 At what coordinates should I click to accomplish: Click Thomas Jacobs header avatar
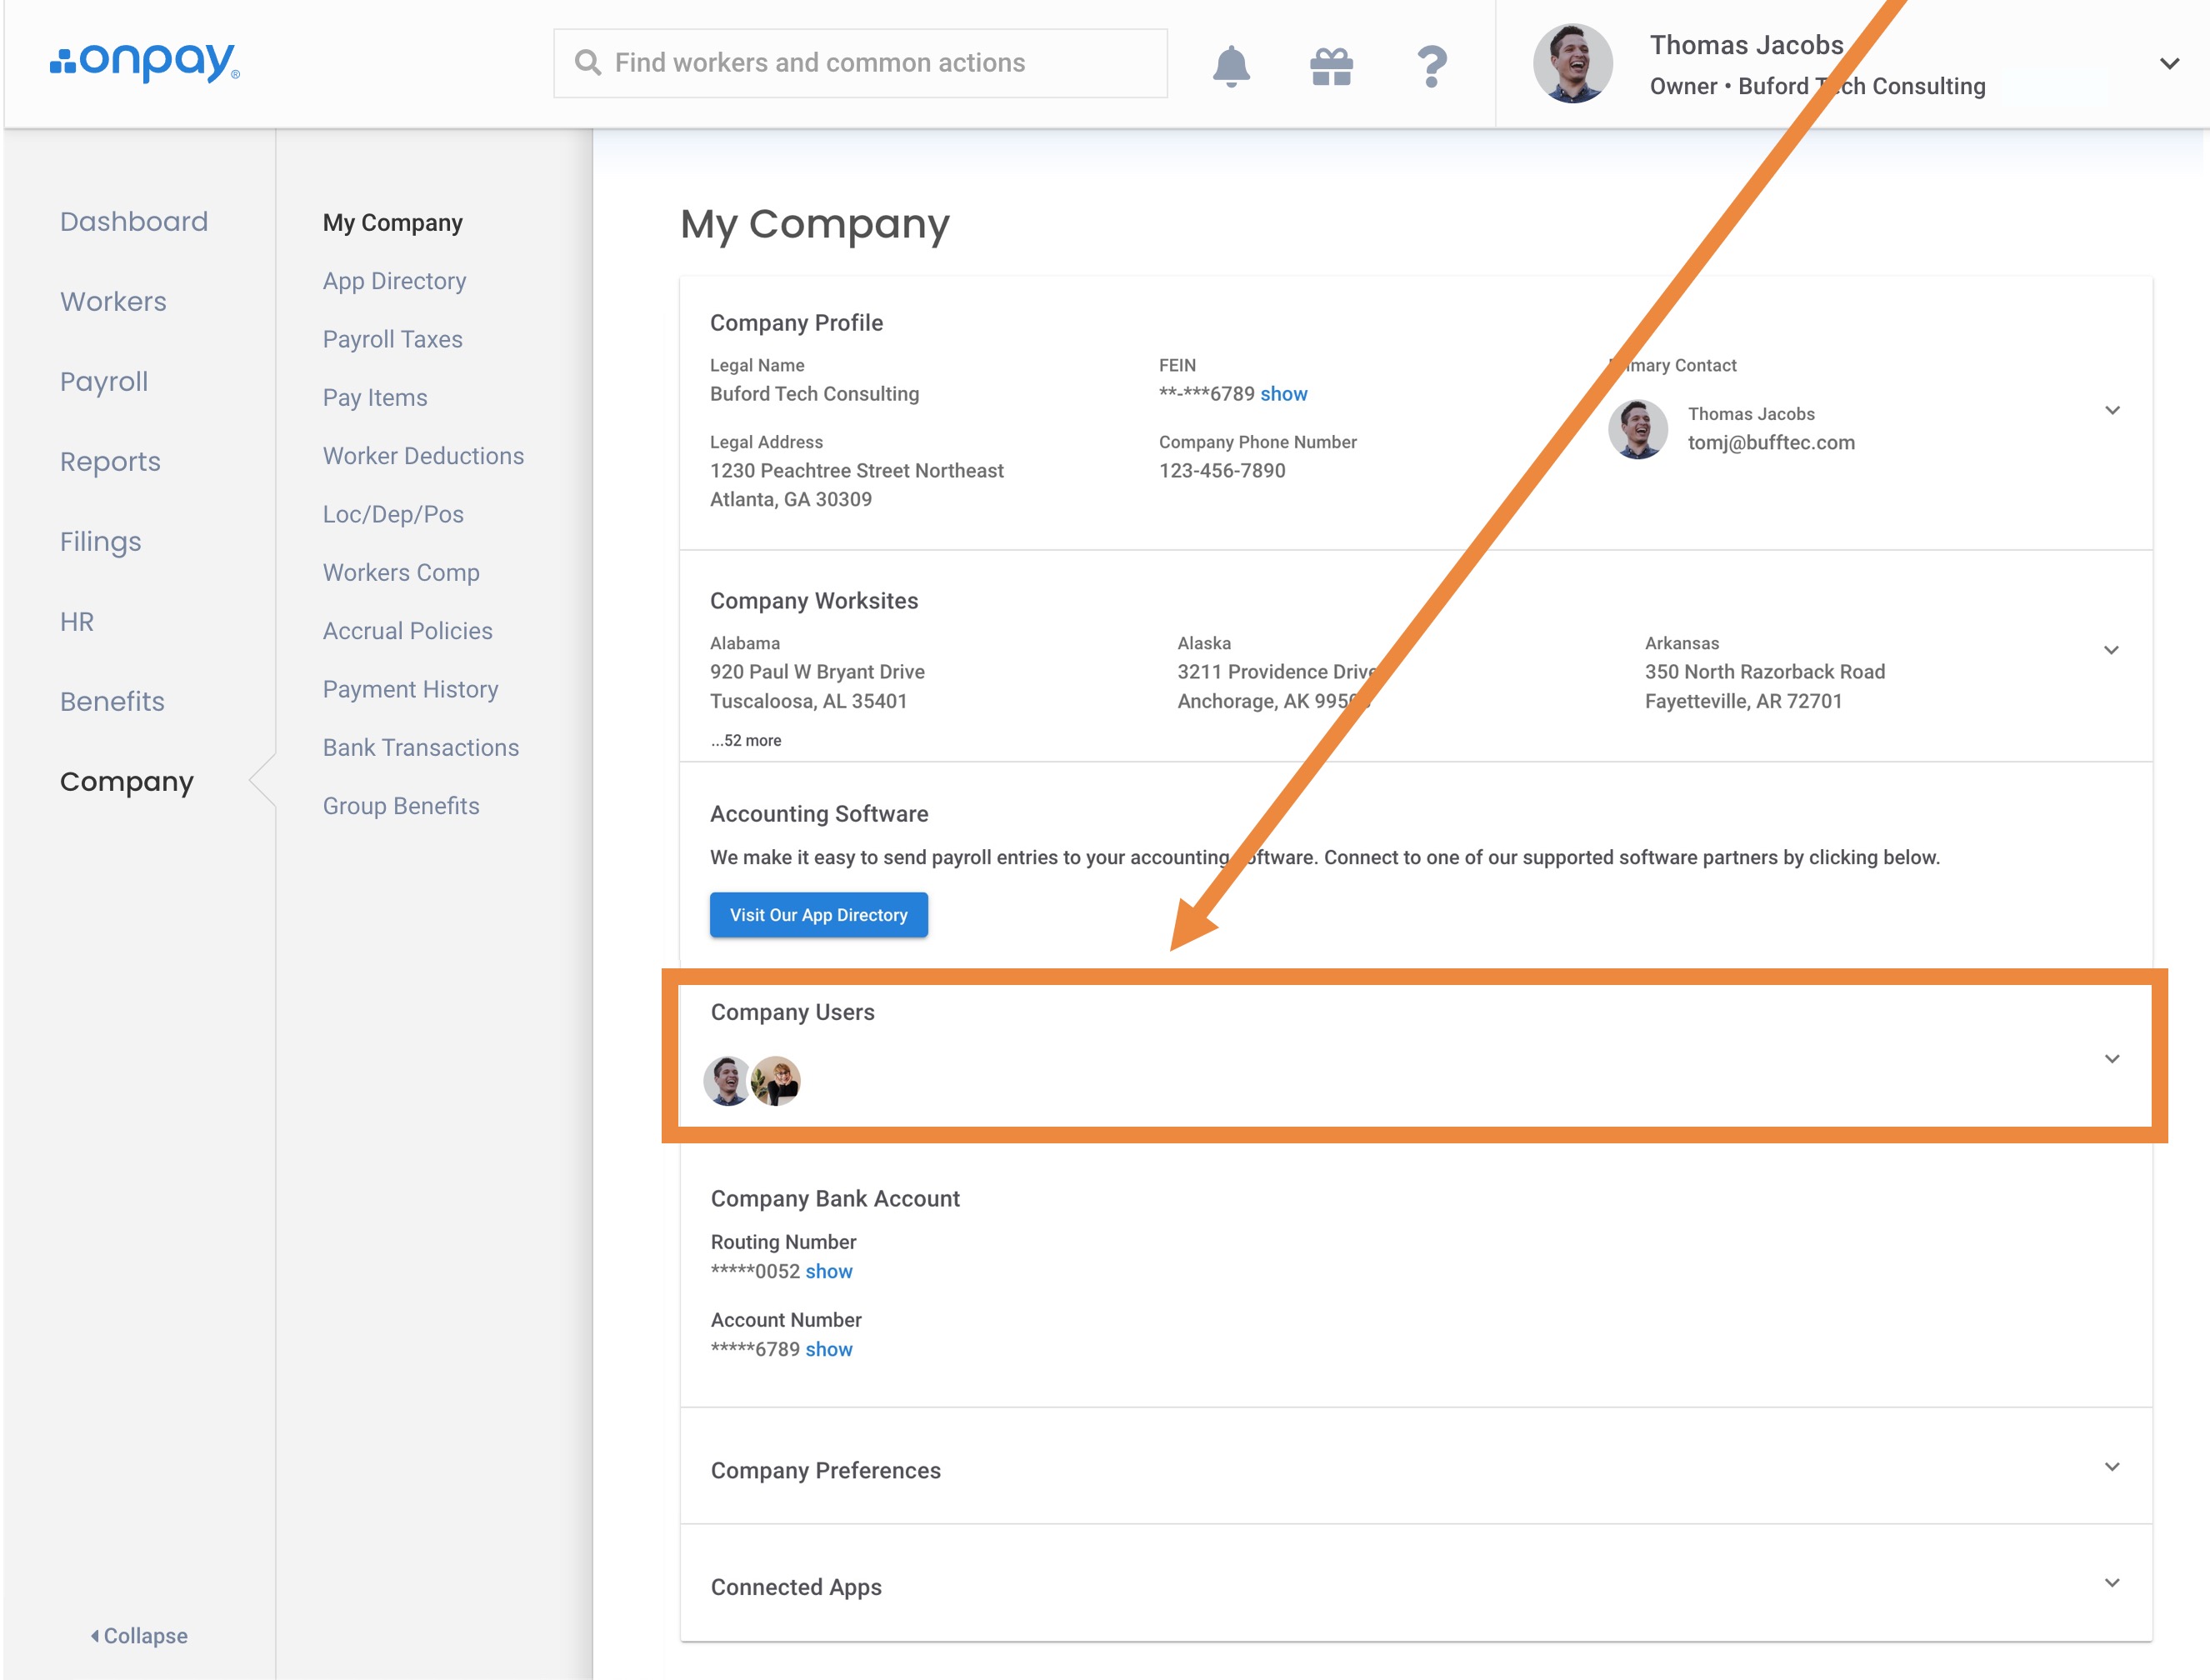[1572, 63]
